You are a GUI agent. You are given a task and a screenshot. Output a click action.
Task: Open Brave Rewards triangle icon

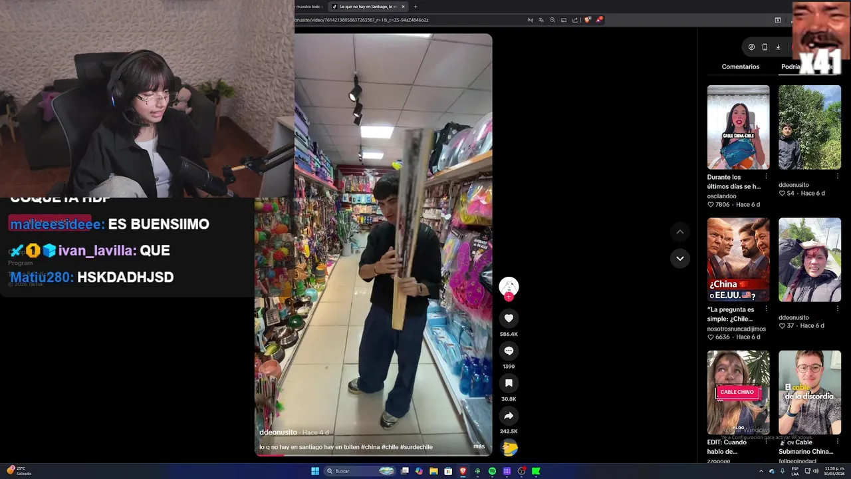pos(599,20)
